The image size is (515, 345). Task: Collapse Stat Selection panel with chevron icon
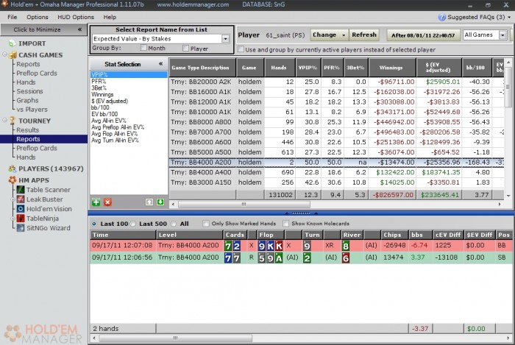(160, 64)
